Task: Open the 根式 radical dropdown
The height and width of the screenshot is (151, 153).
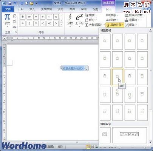Action: [91, 15]
